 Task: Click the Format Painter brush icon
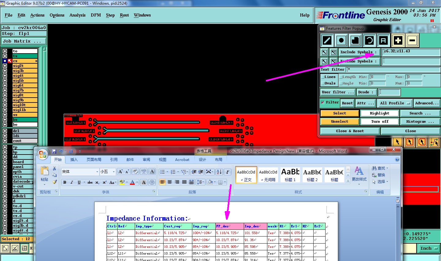(54, 182)
